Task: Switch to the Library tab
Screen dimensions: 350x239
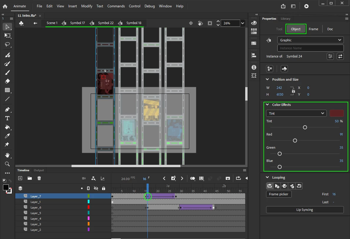Action: 285,19
